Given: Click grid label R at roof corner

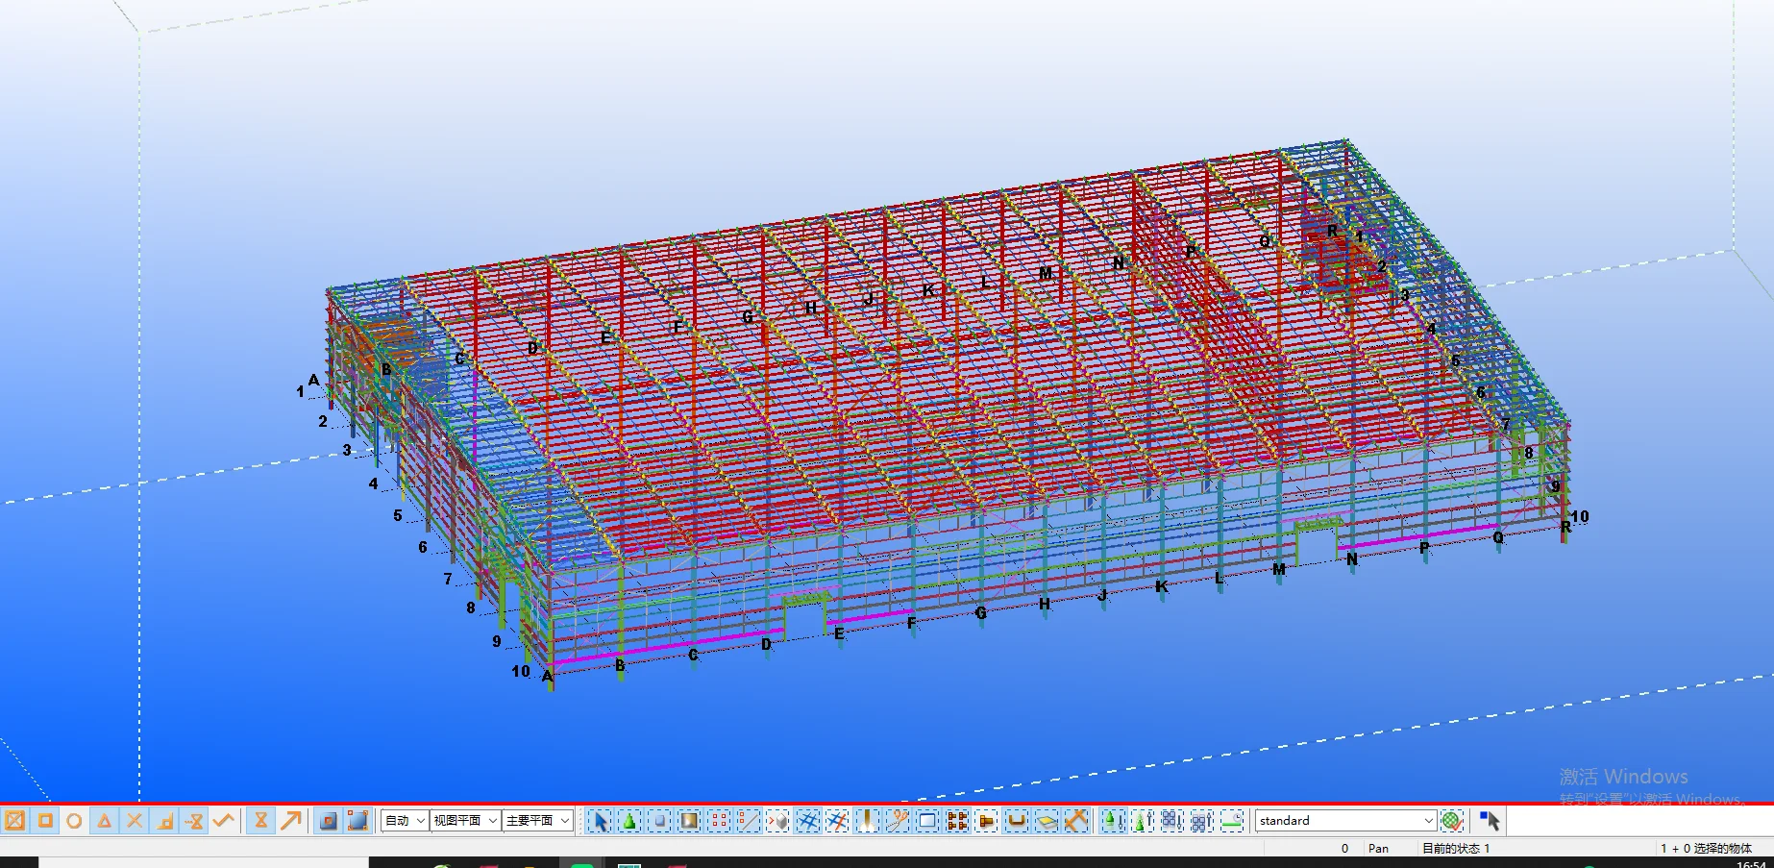Looking at the screenshot, I should 1332,231.
